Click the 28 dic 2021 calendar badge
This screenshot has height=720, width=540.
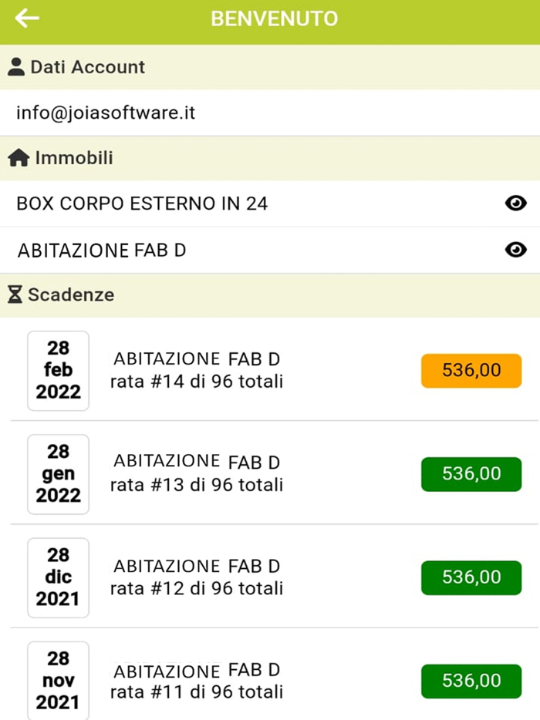(x=58, y=577)
